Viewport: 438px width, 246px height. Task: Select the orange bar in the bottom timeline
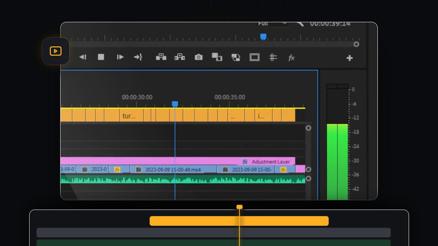[x=239, y=221]
